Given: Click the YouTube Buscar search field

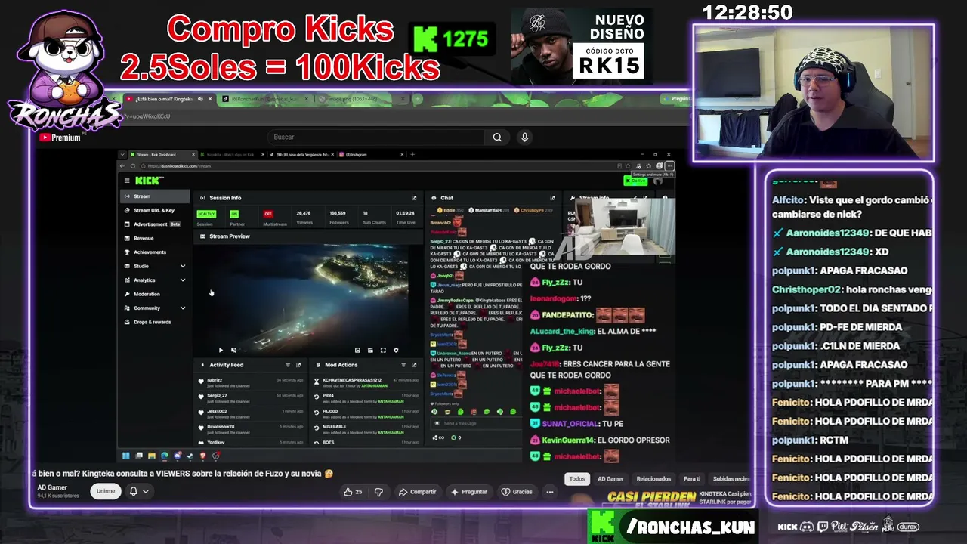Looking at the screenshot, I should pos(377,137).
